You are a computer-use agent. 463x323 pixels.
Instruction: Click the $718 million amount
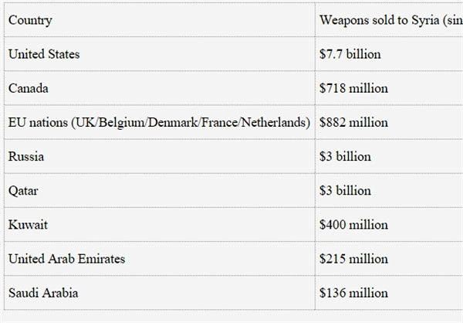click(x=353, y=89)
